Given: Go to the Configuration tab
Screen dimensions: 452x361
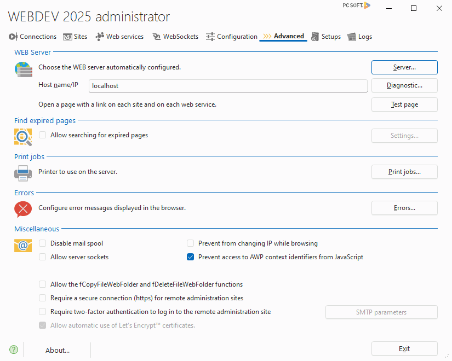Looking at the screenshot, I should tap(231, 37).
